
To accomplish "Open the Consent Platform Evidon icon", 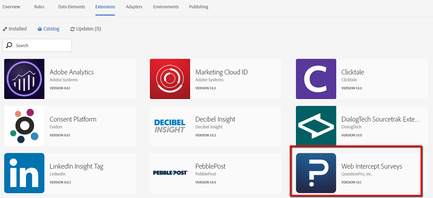I will (x=24, y=126).
